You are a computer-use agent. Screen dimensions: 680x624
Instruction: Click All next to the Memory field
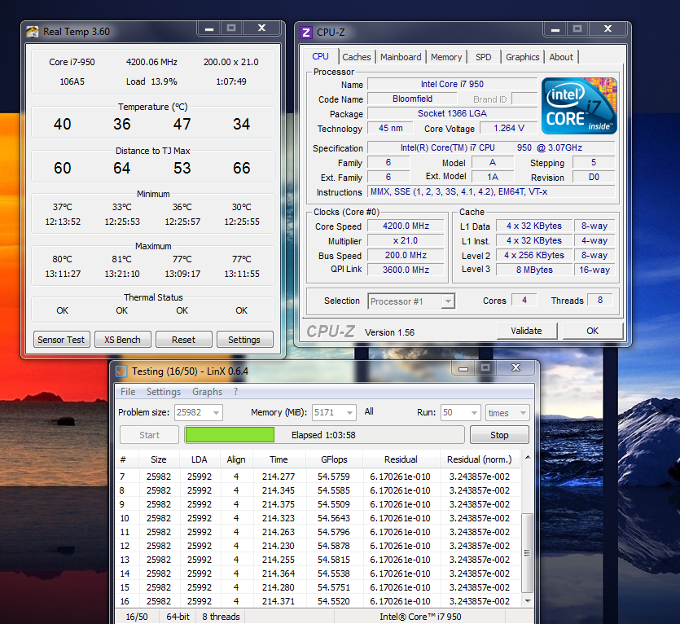tap(369, 411)
